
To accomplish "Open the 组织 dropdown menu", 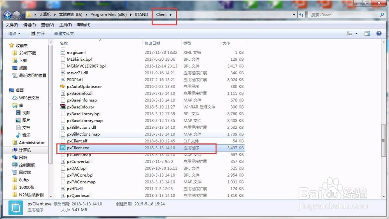I will click(x=14, y=33).
